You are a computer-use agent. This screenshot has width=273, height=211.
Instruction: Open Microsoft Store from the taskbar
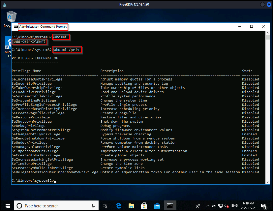[x=144, y=205]
